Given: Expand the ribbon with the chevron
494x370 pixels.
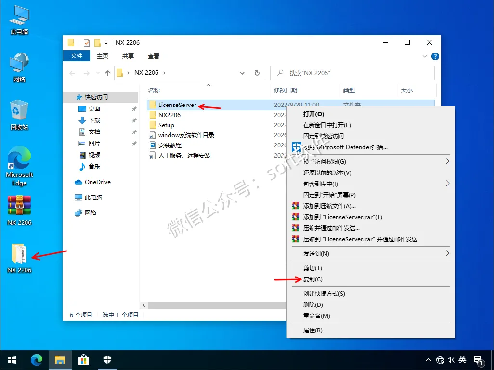Looking at the screenshot, I should pyautogui.click(x=424, y=56).
